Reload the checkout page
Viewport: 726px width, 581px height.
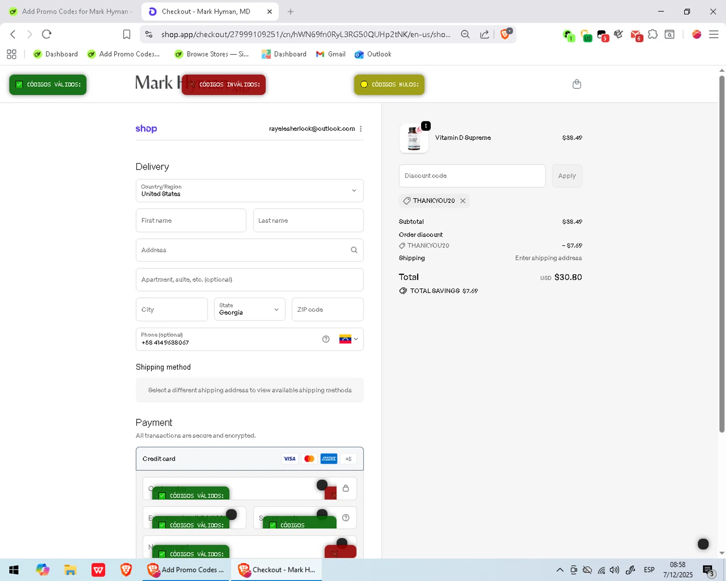pos(46,34)
